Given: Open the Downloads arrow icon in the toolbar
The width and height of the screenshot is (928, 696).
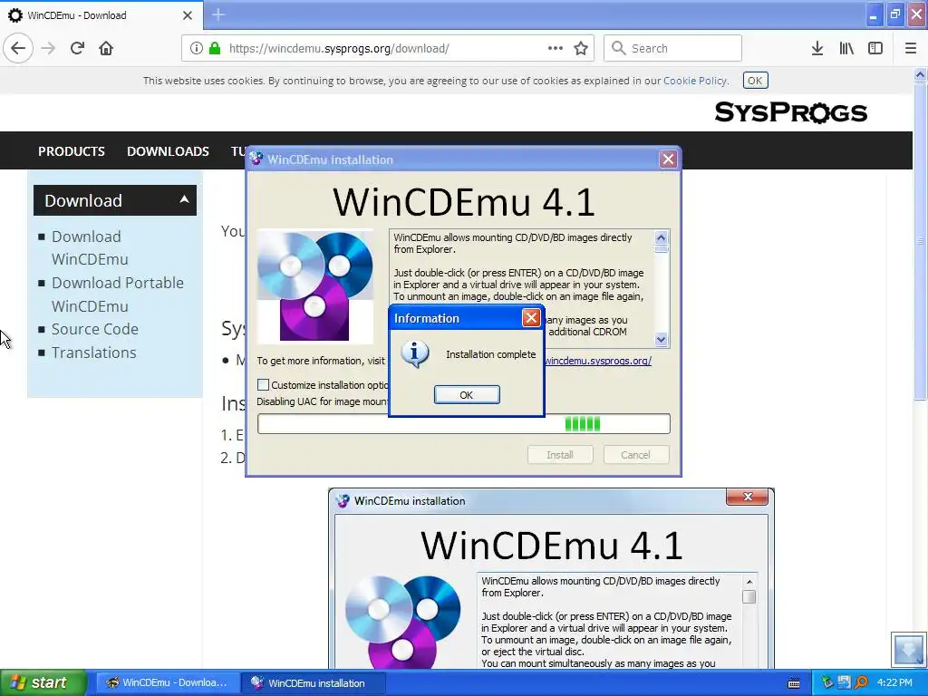Looking at the screenshot, I should (817, 48).
